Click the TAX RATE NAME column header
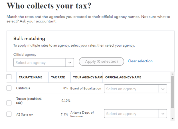The height and width of the screenshot is (129, 178). pos(31,77)
